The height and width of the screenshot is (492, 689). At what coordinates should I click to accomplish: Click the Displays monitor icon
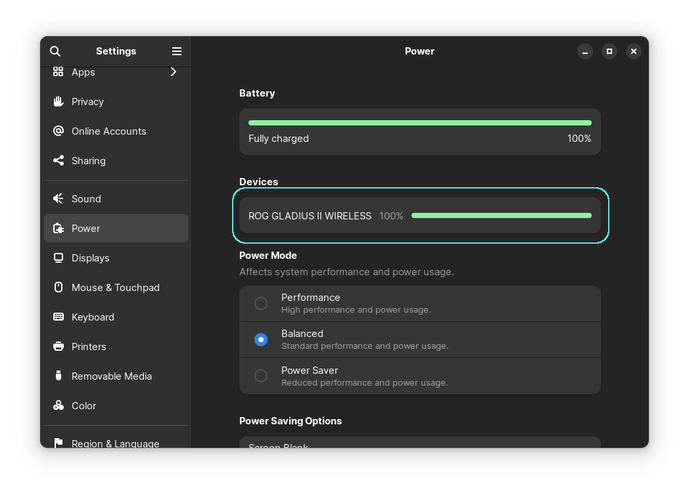(59, 258)
